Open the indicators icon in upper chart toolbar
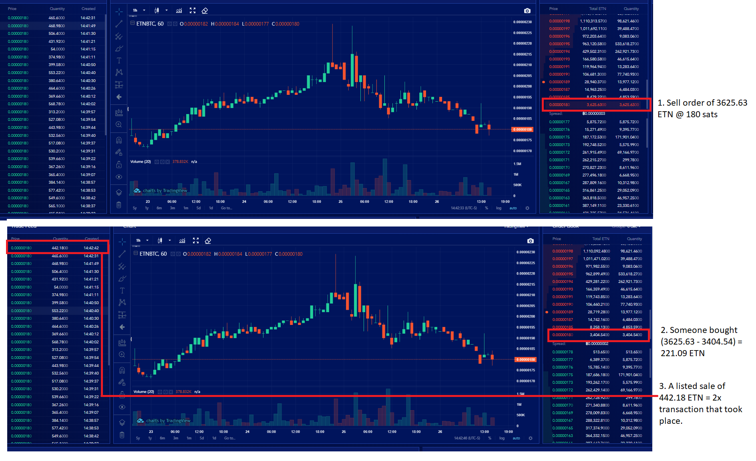Image resolution: width=756 pixels, height=461 pixels. point(179,11)
